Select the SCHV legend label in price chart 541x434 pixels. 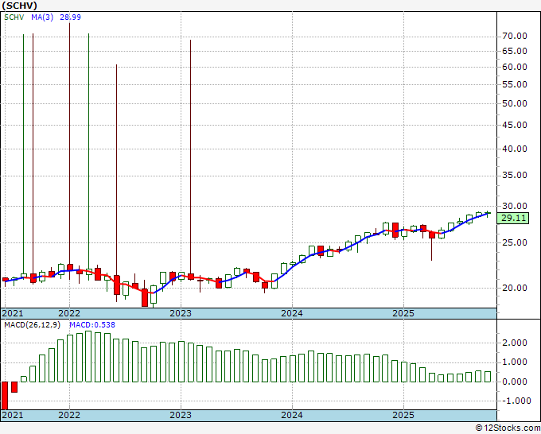(14, 17)
